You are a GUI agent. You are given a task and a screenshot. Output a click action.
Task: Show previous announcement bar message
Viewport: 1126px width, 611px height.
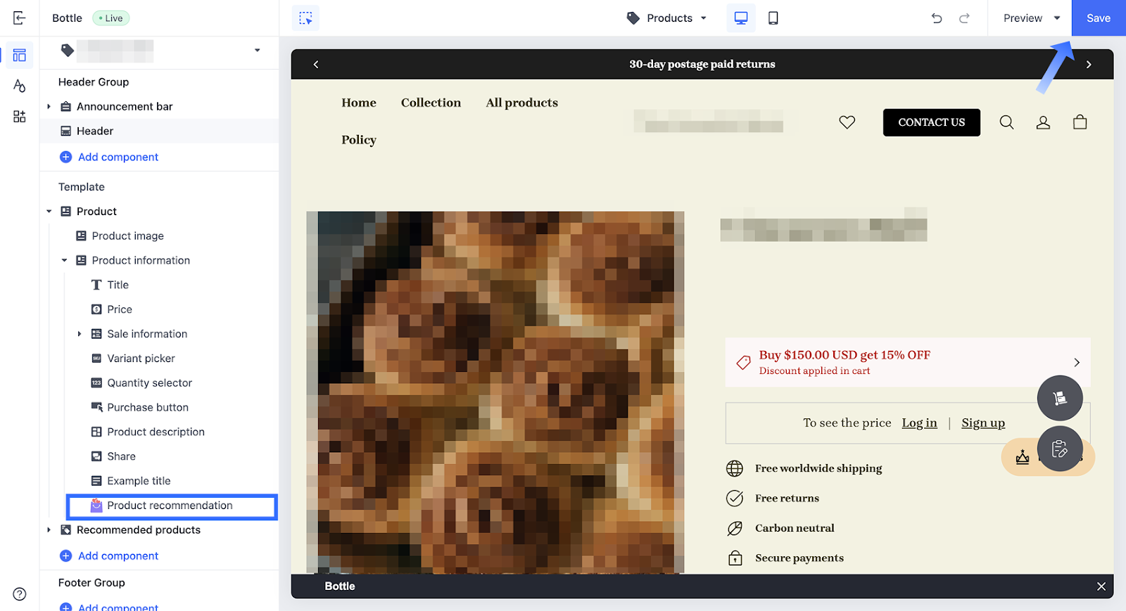[316, 65]
